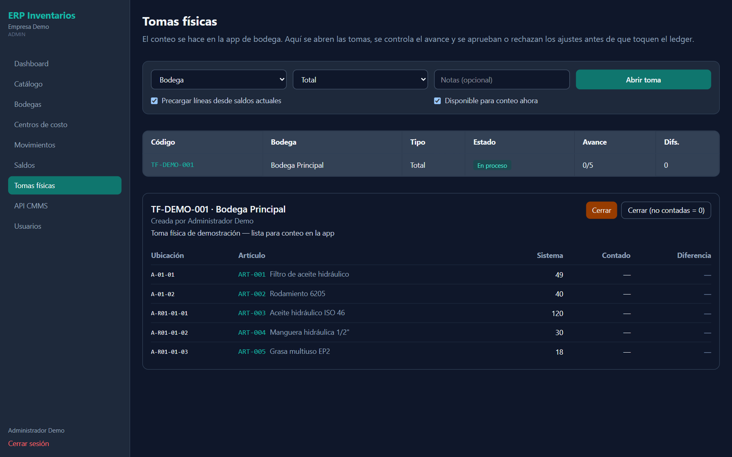
Task: Open the Total type dropdown
Action: [360, 80]
